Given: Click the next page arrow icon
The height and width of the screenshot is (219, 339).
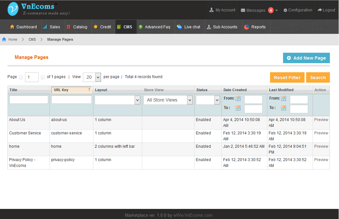Looking at the screenshot, I should [x=43, y=77].
